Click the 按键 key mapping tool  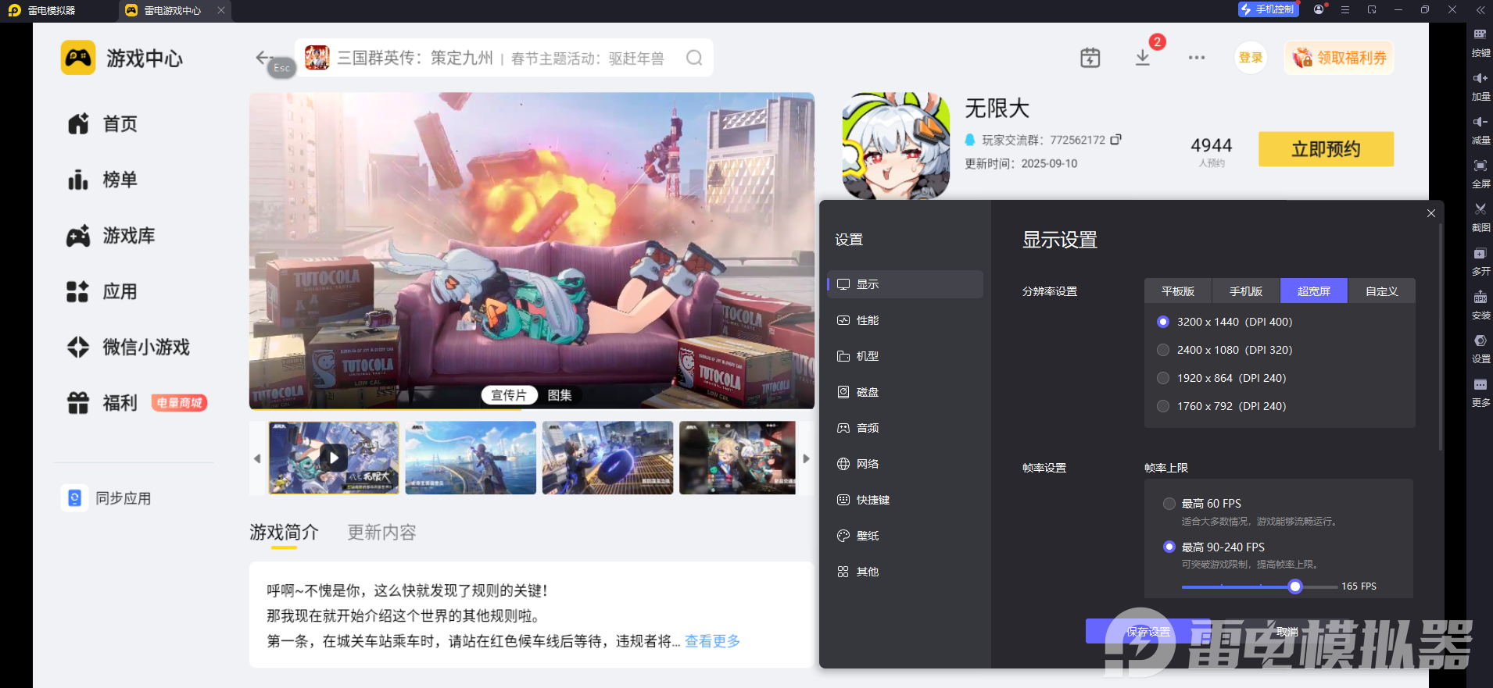pos(1480,42)
